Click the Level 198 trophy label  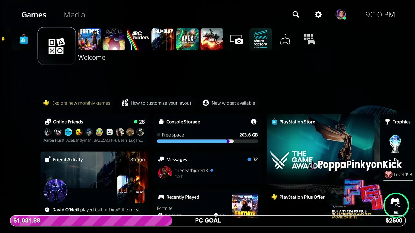click(403, 174)
